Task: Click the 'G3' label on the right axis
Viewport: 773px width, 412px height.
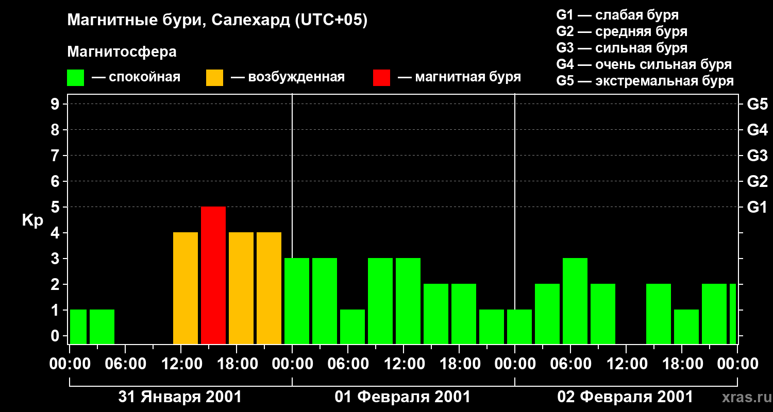Action: click(757, 156)
